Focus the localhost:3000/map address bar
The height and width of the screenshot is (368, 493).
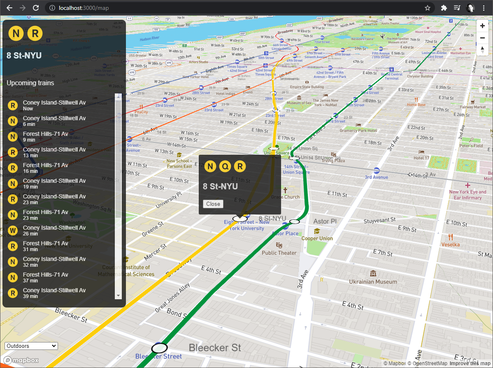pos(239,8)
